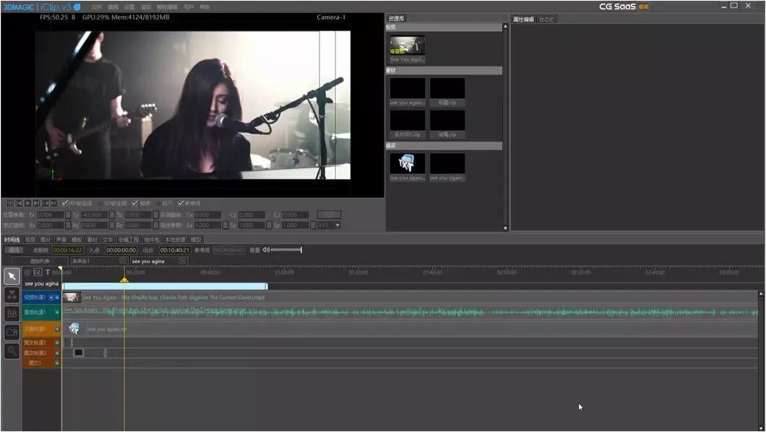Screen dimensions: 766x432
Task: Close the see you agina sequence tab
Action: pos(183,262)
